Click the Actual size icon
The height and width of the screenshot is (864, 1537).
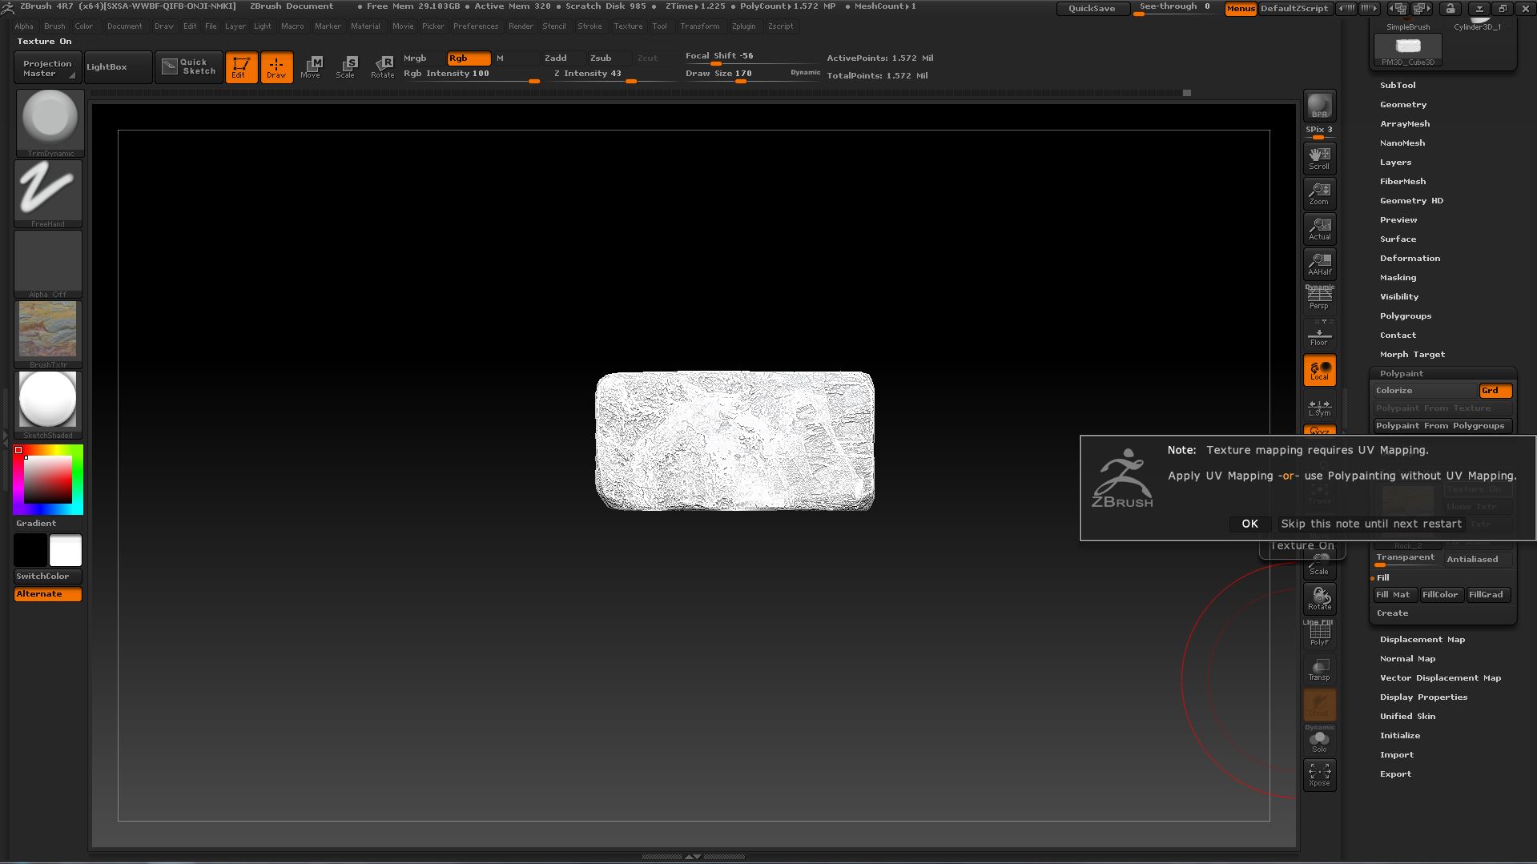(x=1319, y=228)
